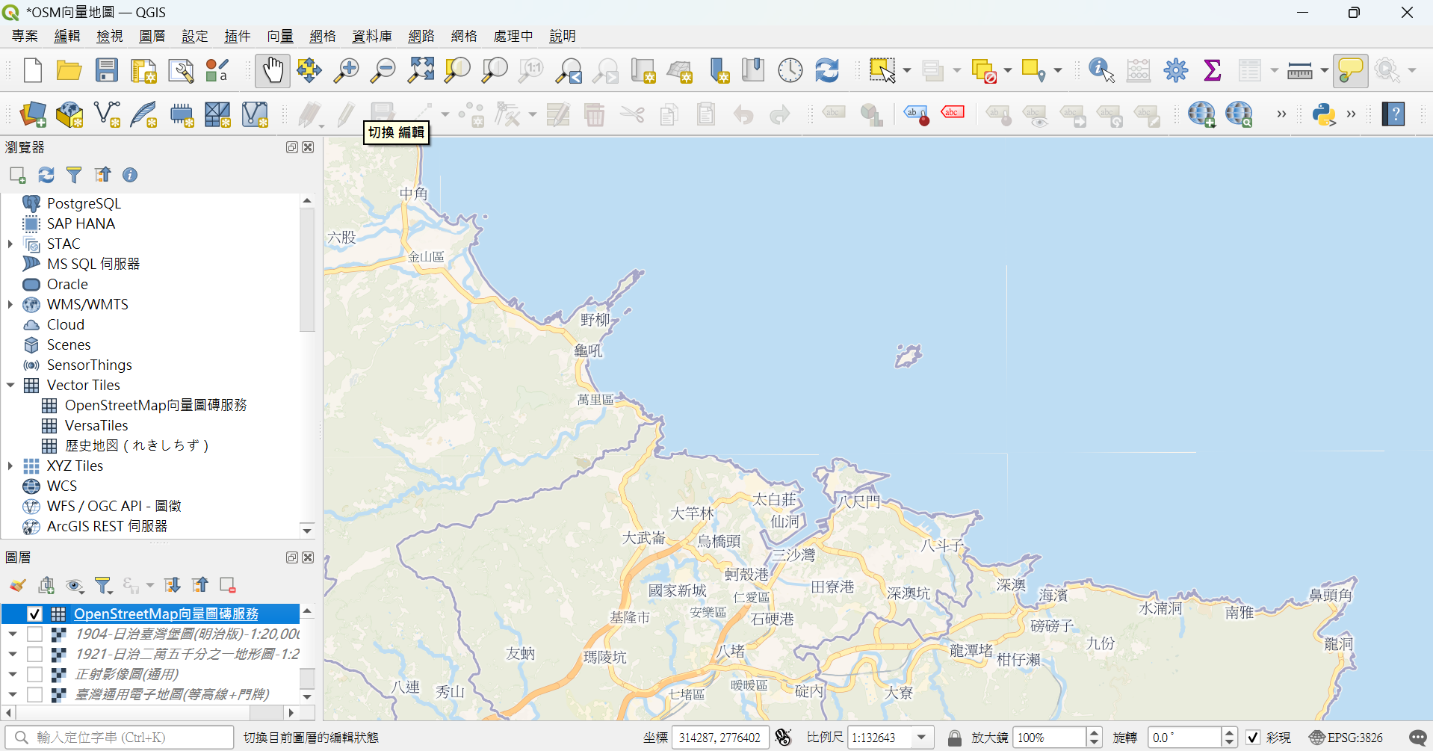Filter the Browser panel with funnel icon
The height and width of the screenshot is (751, 1433).
click(74, 175)
